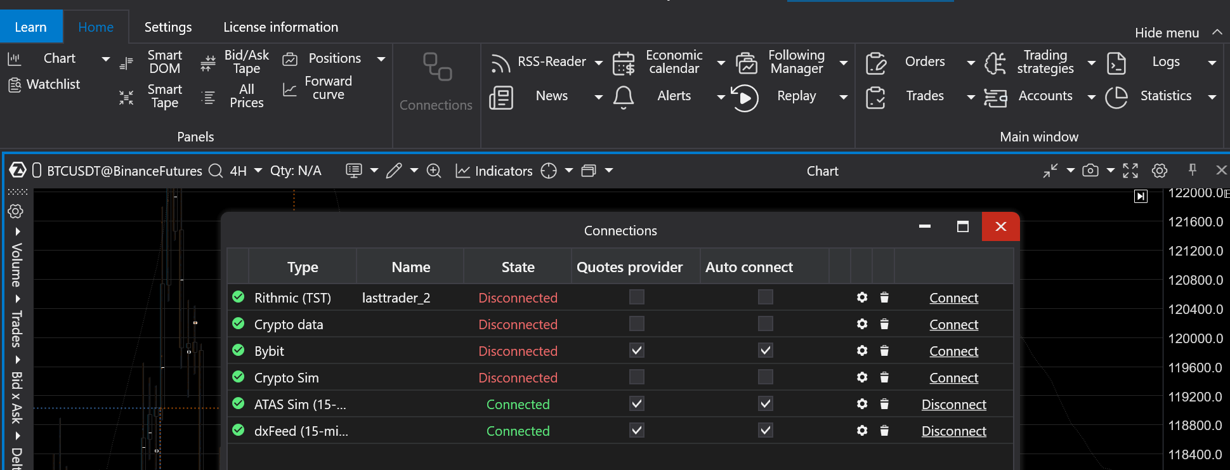Open the Alerts bell icon
This screenshot has width=1230, height=470.
(x=624, y=97)
